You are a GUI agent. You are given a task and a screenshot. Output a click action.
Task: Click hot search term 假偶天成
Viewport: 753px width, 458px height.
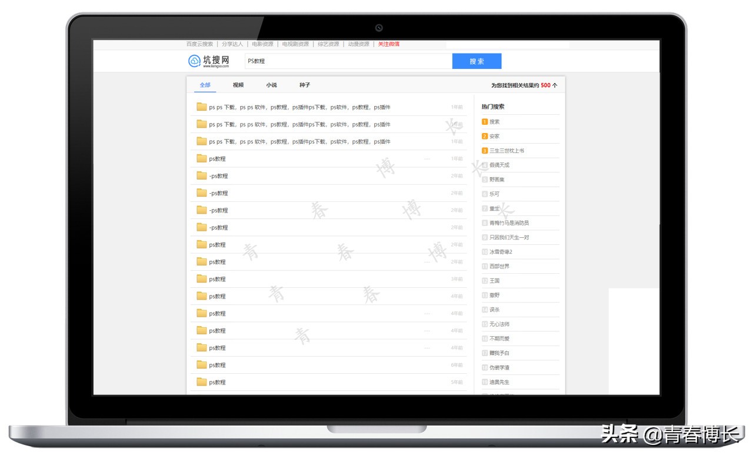[x=499, y=165]
